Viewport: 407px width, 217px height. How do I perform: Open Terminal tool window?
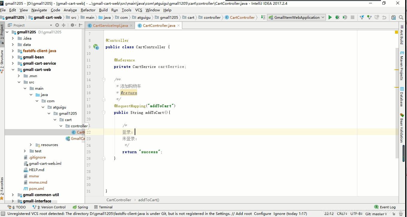(103, 207)
